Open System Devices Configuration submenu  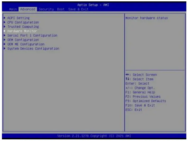click(x=33, y=49)
